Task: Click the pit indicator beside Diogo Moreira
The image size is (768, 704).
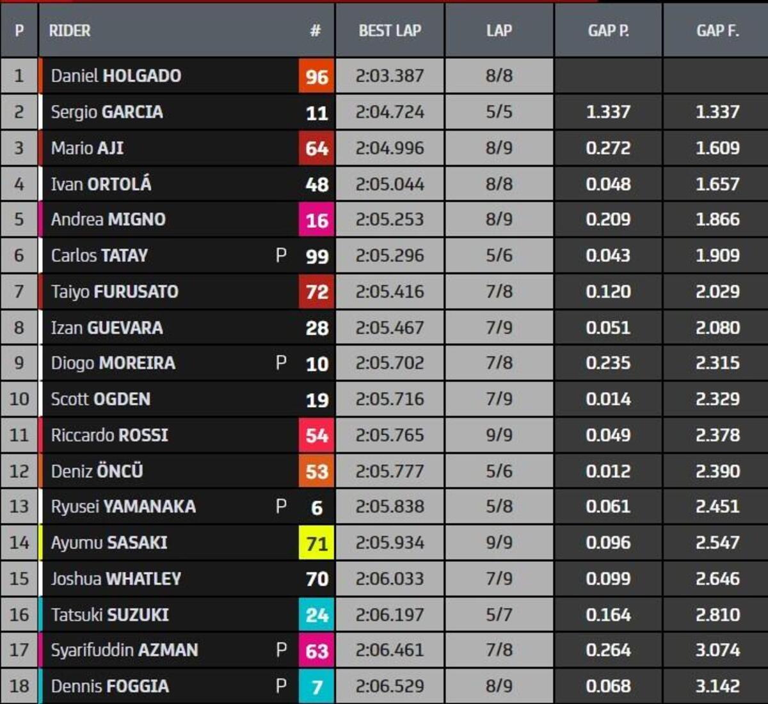Action: (280, 363)
